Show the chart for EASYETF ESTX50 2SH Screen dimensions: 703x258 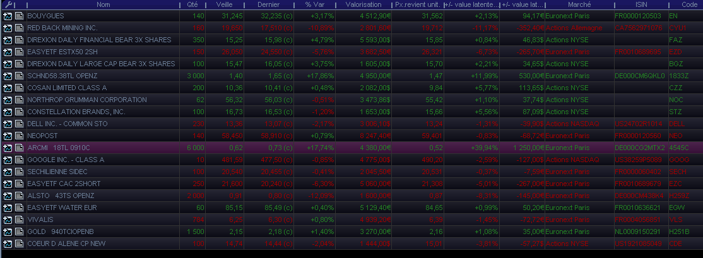(7, 52)
